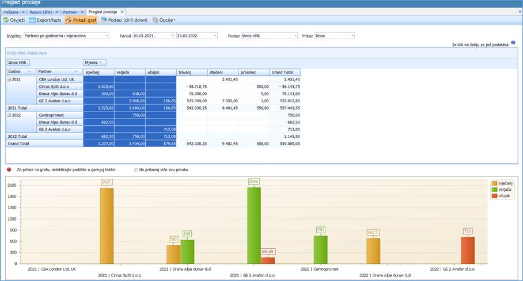Click the 559.589,05 grand total cell
The width and height of the screenshot is (523, 281).
pos(285,144)
